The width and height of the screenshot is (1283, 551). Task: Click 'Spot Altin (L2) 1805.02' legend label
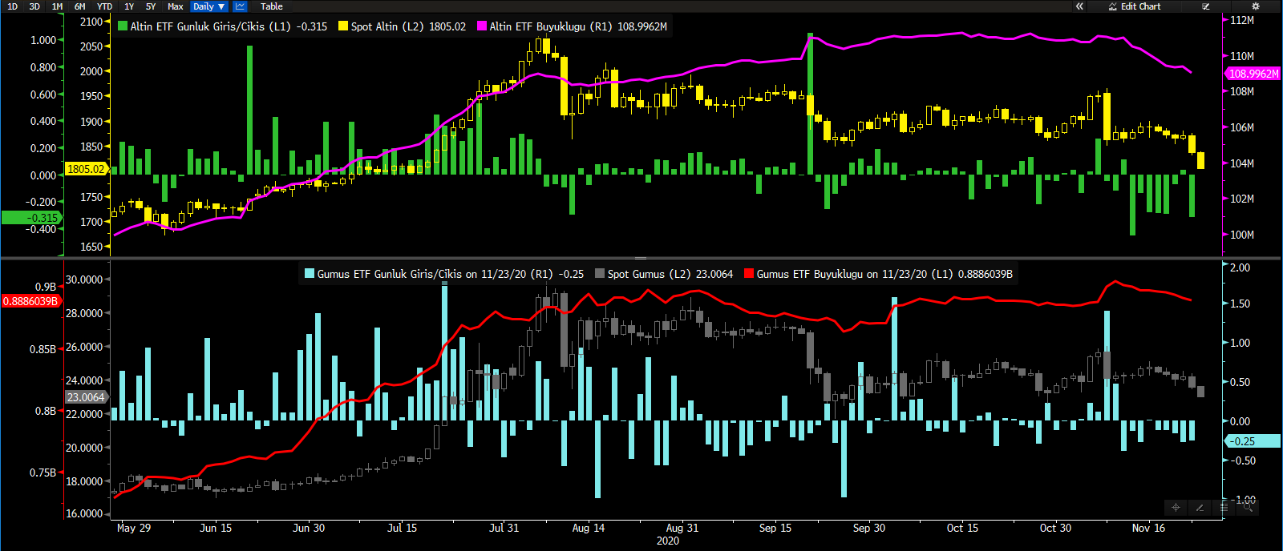point(408,26)
